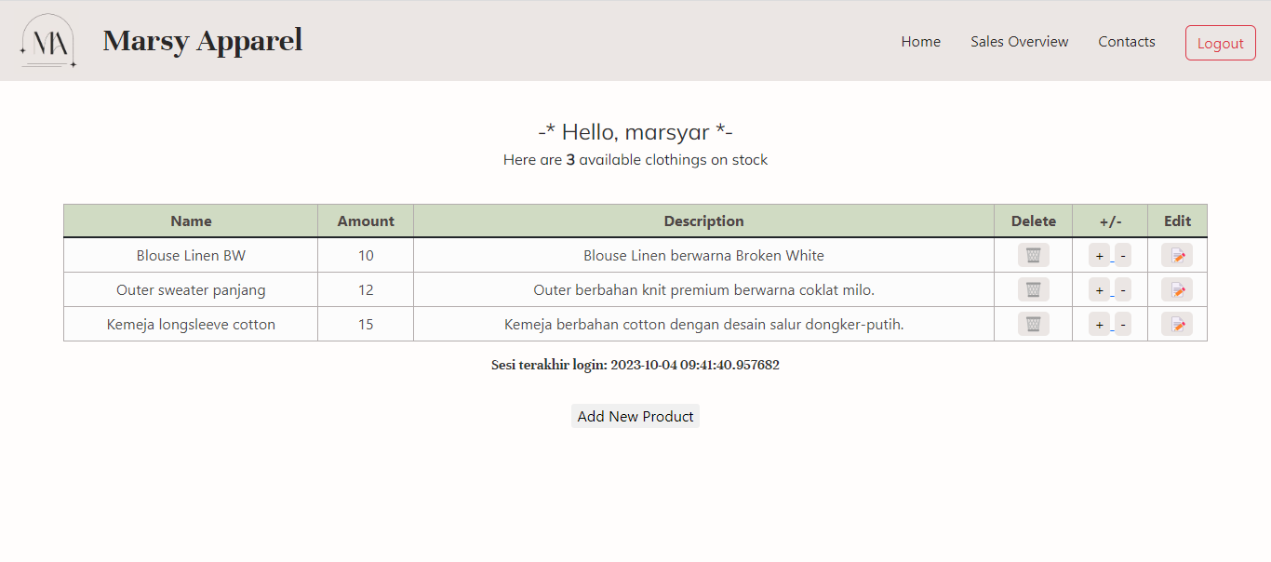Open the edit form for Outer sweater panjang
Image resolution: width=1271 pixels, height=562 pixels.
click(x=1176, y=289)
